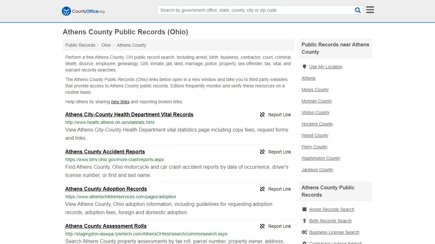Open Meigs County link
435x244 pixels.
(315, 90)
